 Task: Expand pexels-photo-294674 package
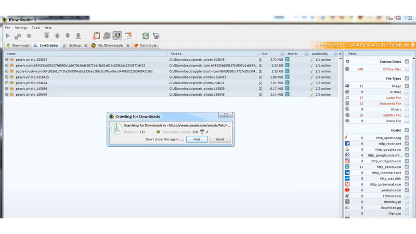[7, 83]
